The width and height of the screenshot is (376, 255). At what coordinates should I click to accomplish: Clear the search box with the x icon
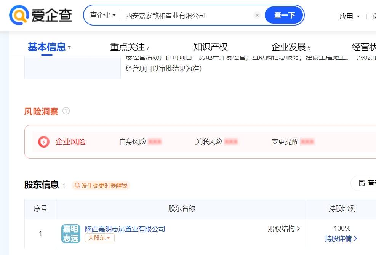(257, 15)
